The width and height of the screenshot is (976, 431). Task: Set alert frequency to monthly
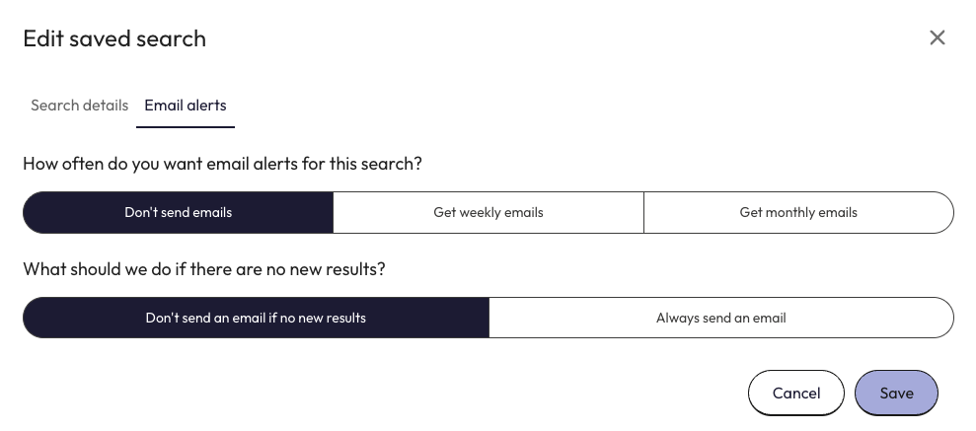pyautogui.click(x=798, y=212)
